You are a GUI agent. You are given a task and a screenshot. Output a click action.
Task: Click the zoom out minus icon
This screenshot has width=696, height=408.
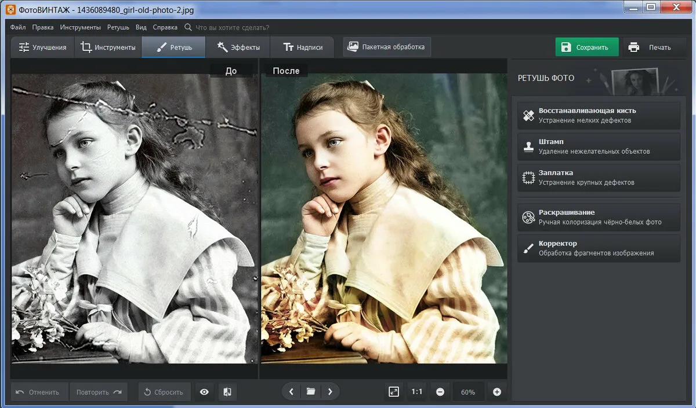[x=440, y=392]
